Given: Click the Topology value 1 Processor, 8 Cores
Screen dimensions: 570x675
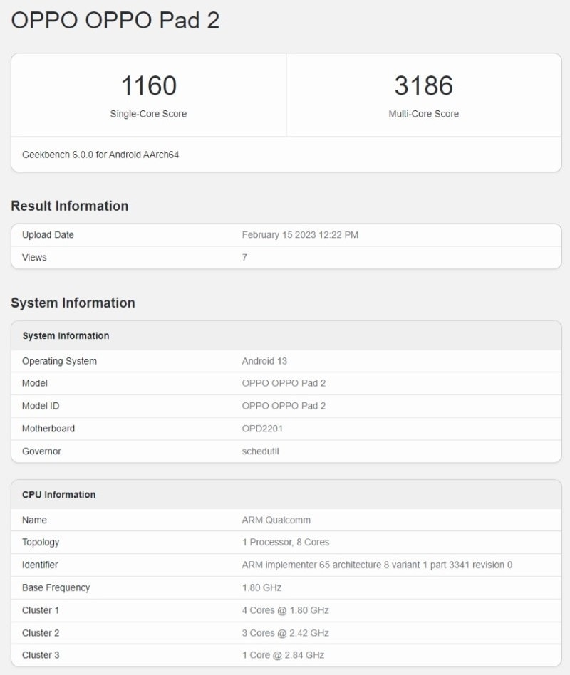Looking at the screenshot, I should [285, 543].
